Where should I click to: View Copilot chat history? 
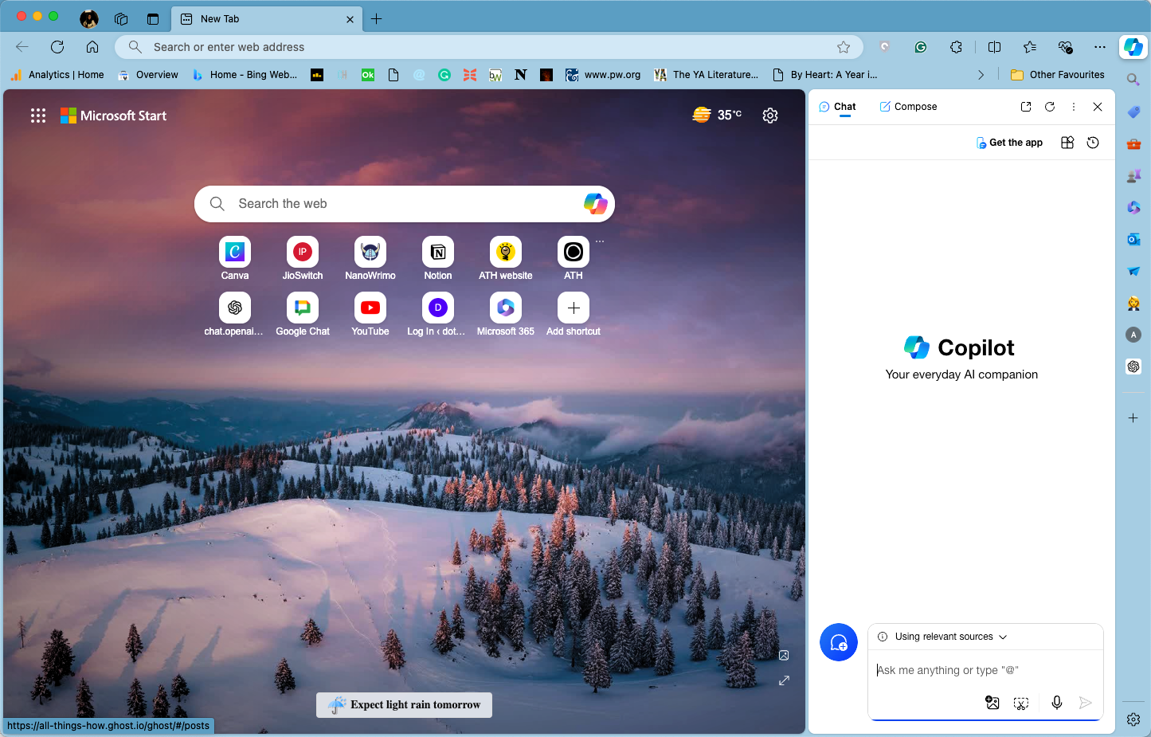[1093, 143]
